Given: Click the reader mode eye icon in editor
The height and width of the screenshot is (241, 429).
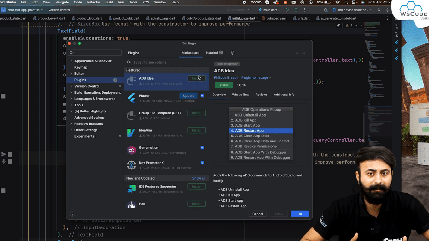Looking at the screenshot, I should 338,26.
